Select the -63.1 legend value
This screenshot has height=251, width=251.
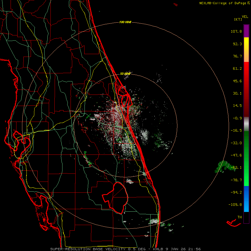coord(236,168)
